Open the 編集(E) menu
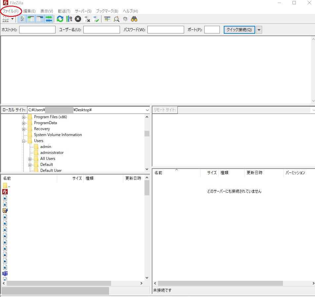Viewport: 315px width, 297px height. point(29,11)
